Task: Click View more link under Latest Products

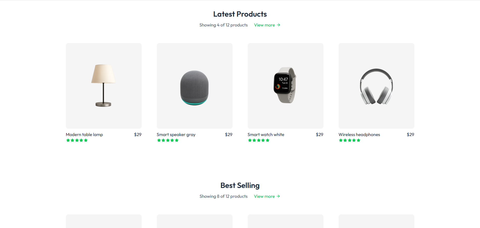Action: pyautogui.click(x=264, y=25)
